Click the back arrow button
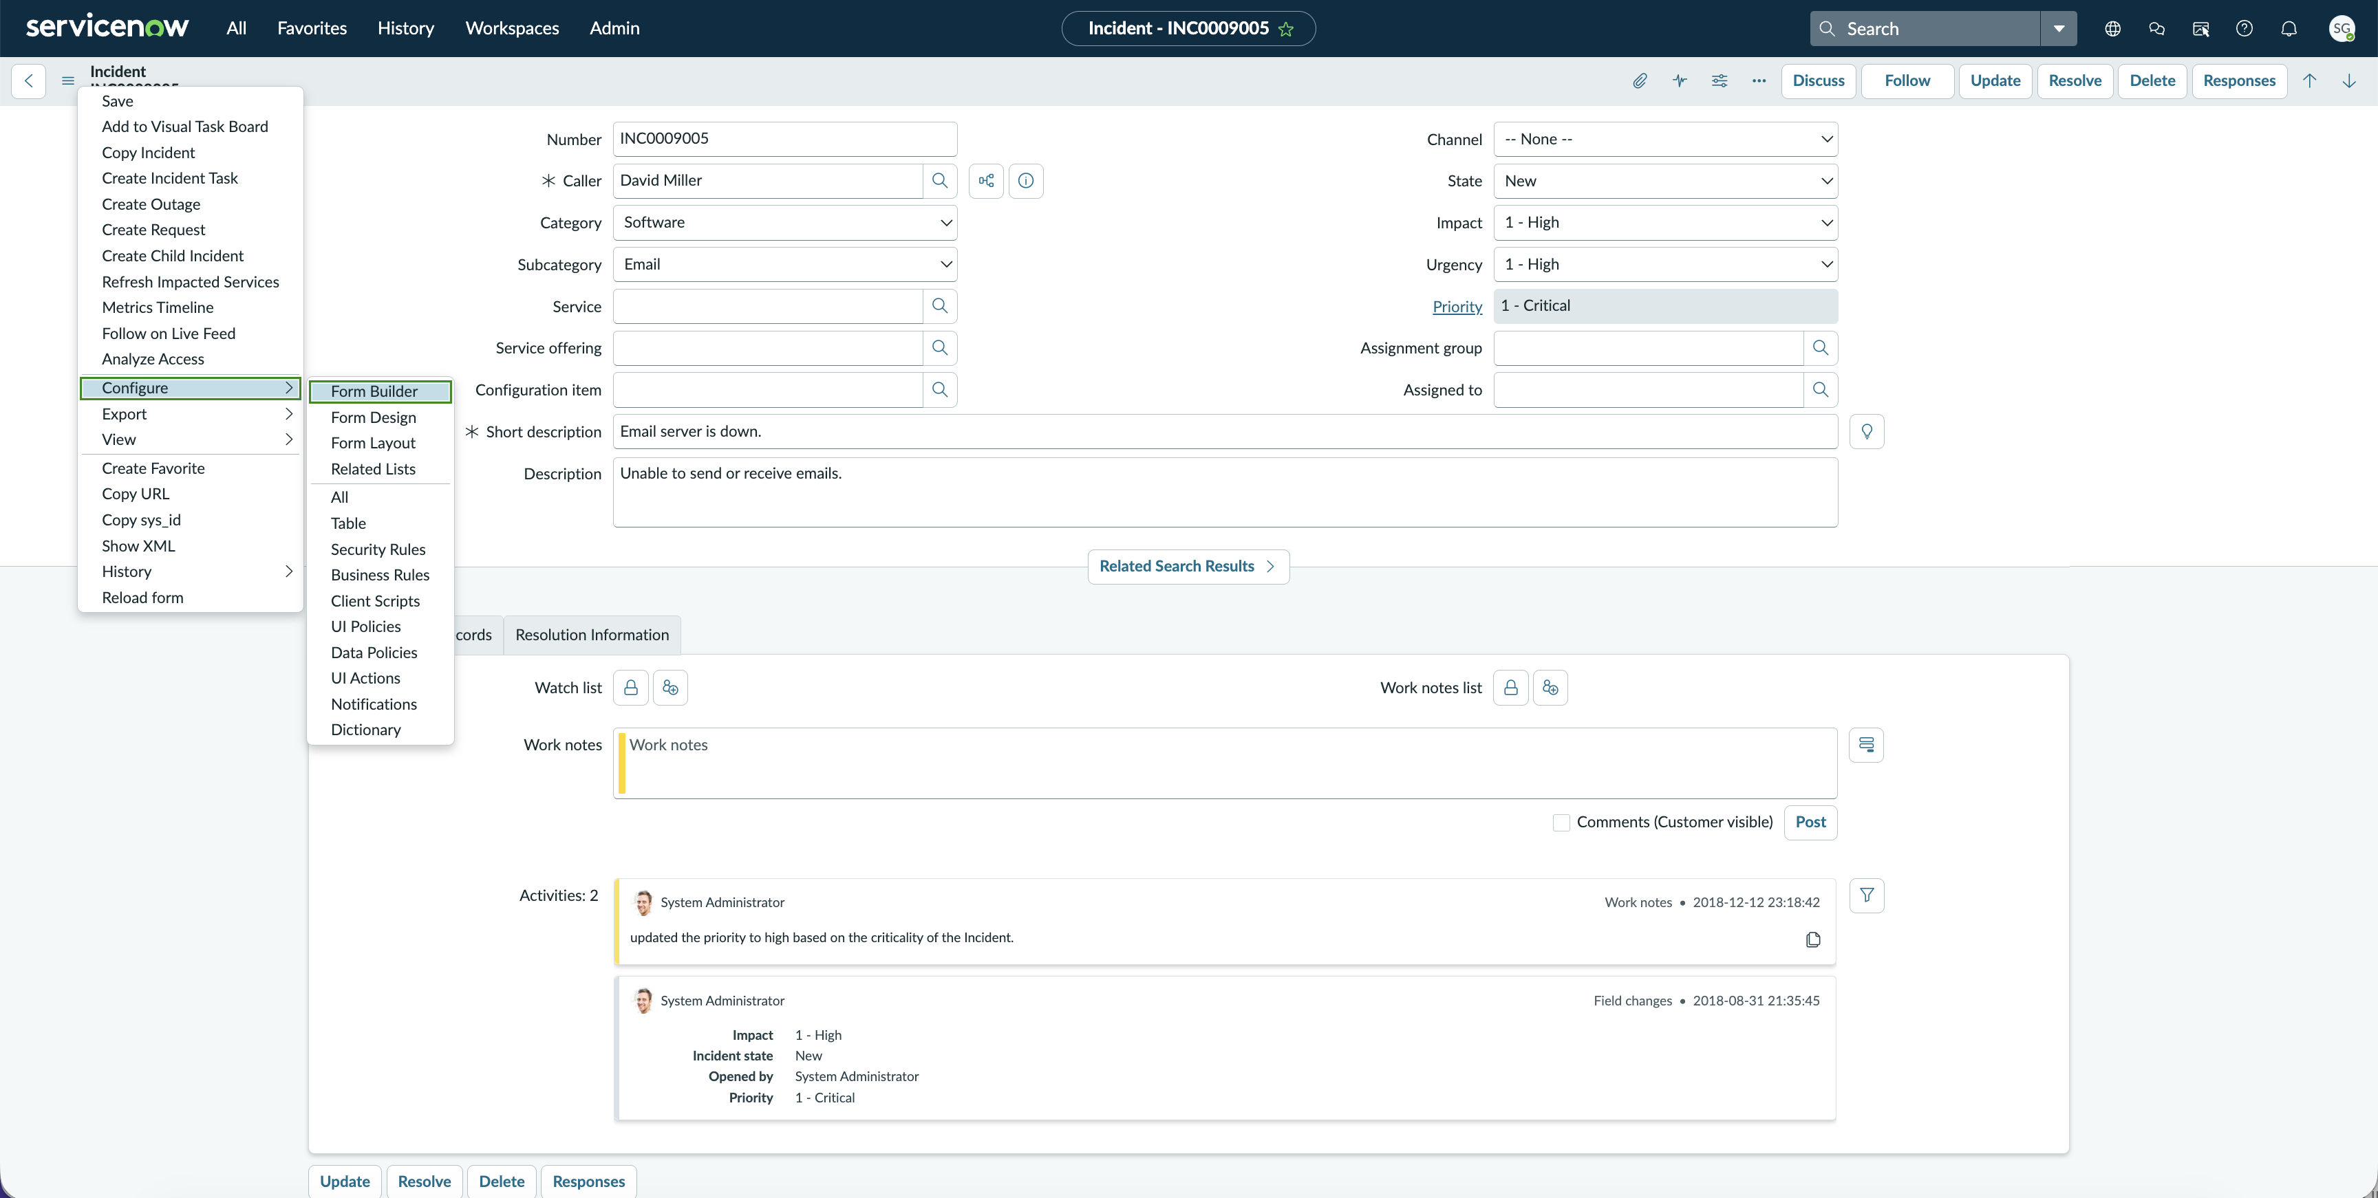 pos(29,80)
